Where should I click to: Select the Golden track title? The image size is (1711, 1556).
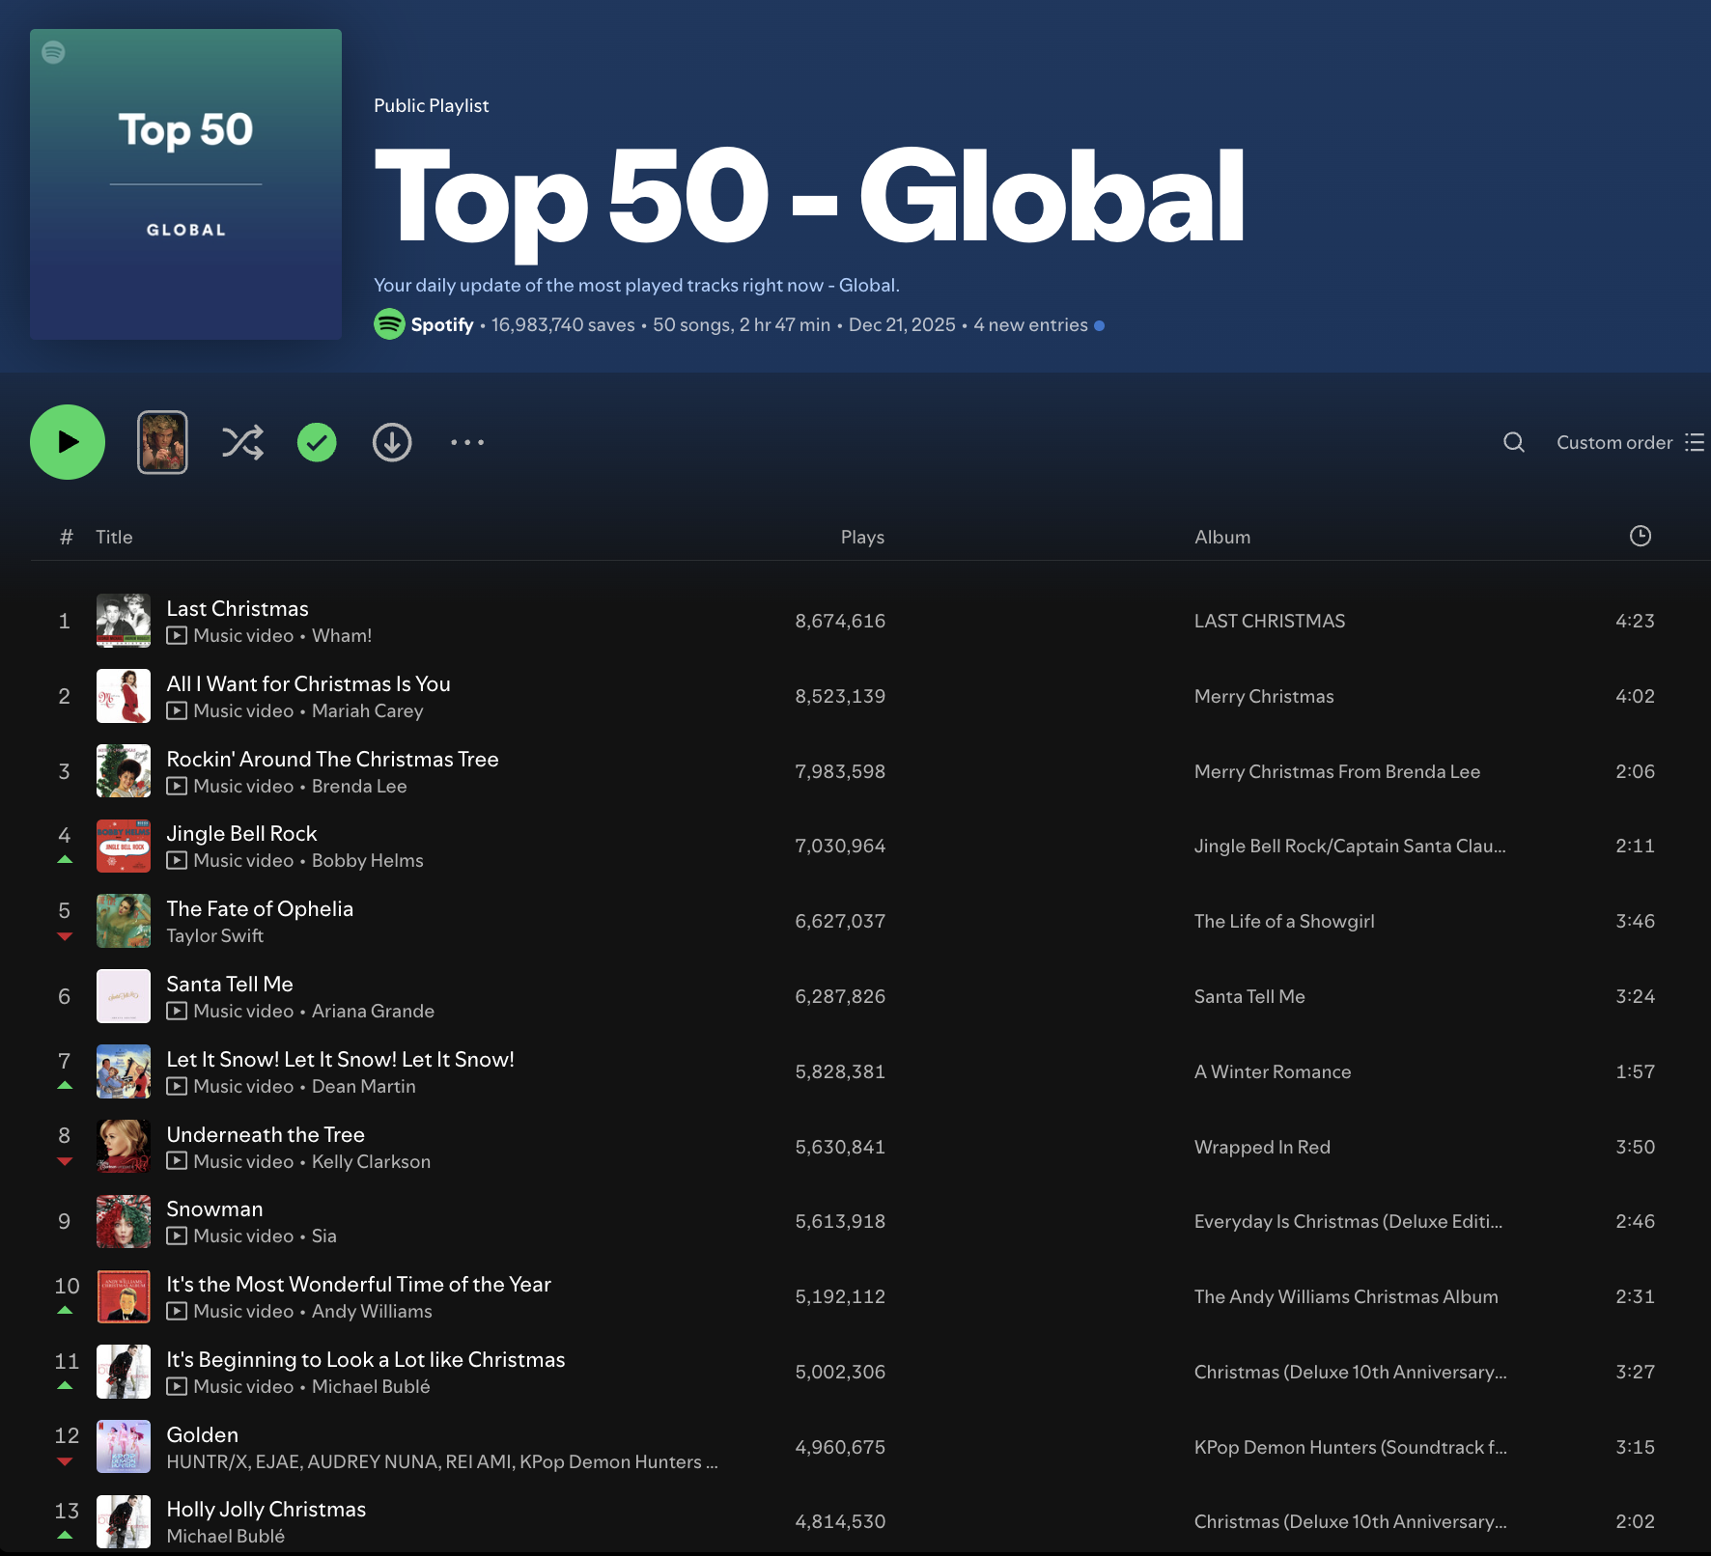(x=202, y=1434)
